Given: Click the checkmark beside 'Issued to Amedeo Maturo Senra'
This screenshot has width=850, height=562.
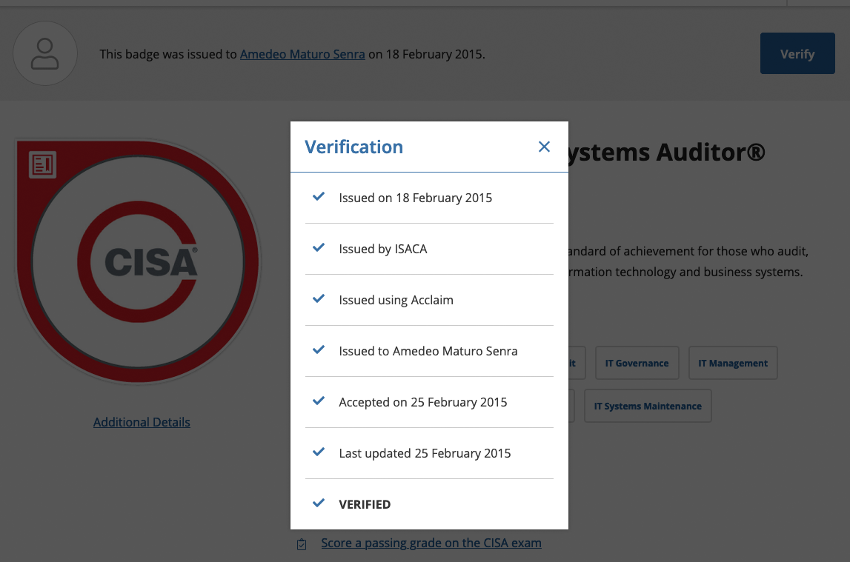Looking at the screenshot, I should coord(319,349).
